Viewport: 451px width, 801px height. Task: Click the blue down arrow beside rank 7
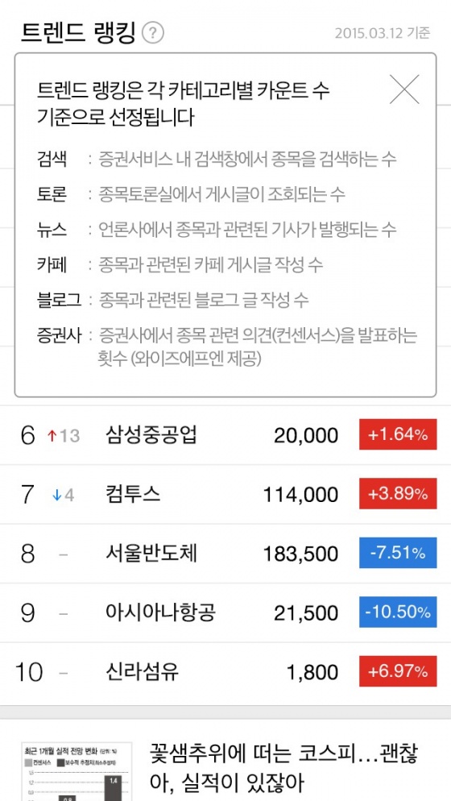tap(56, 495)
